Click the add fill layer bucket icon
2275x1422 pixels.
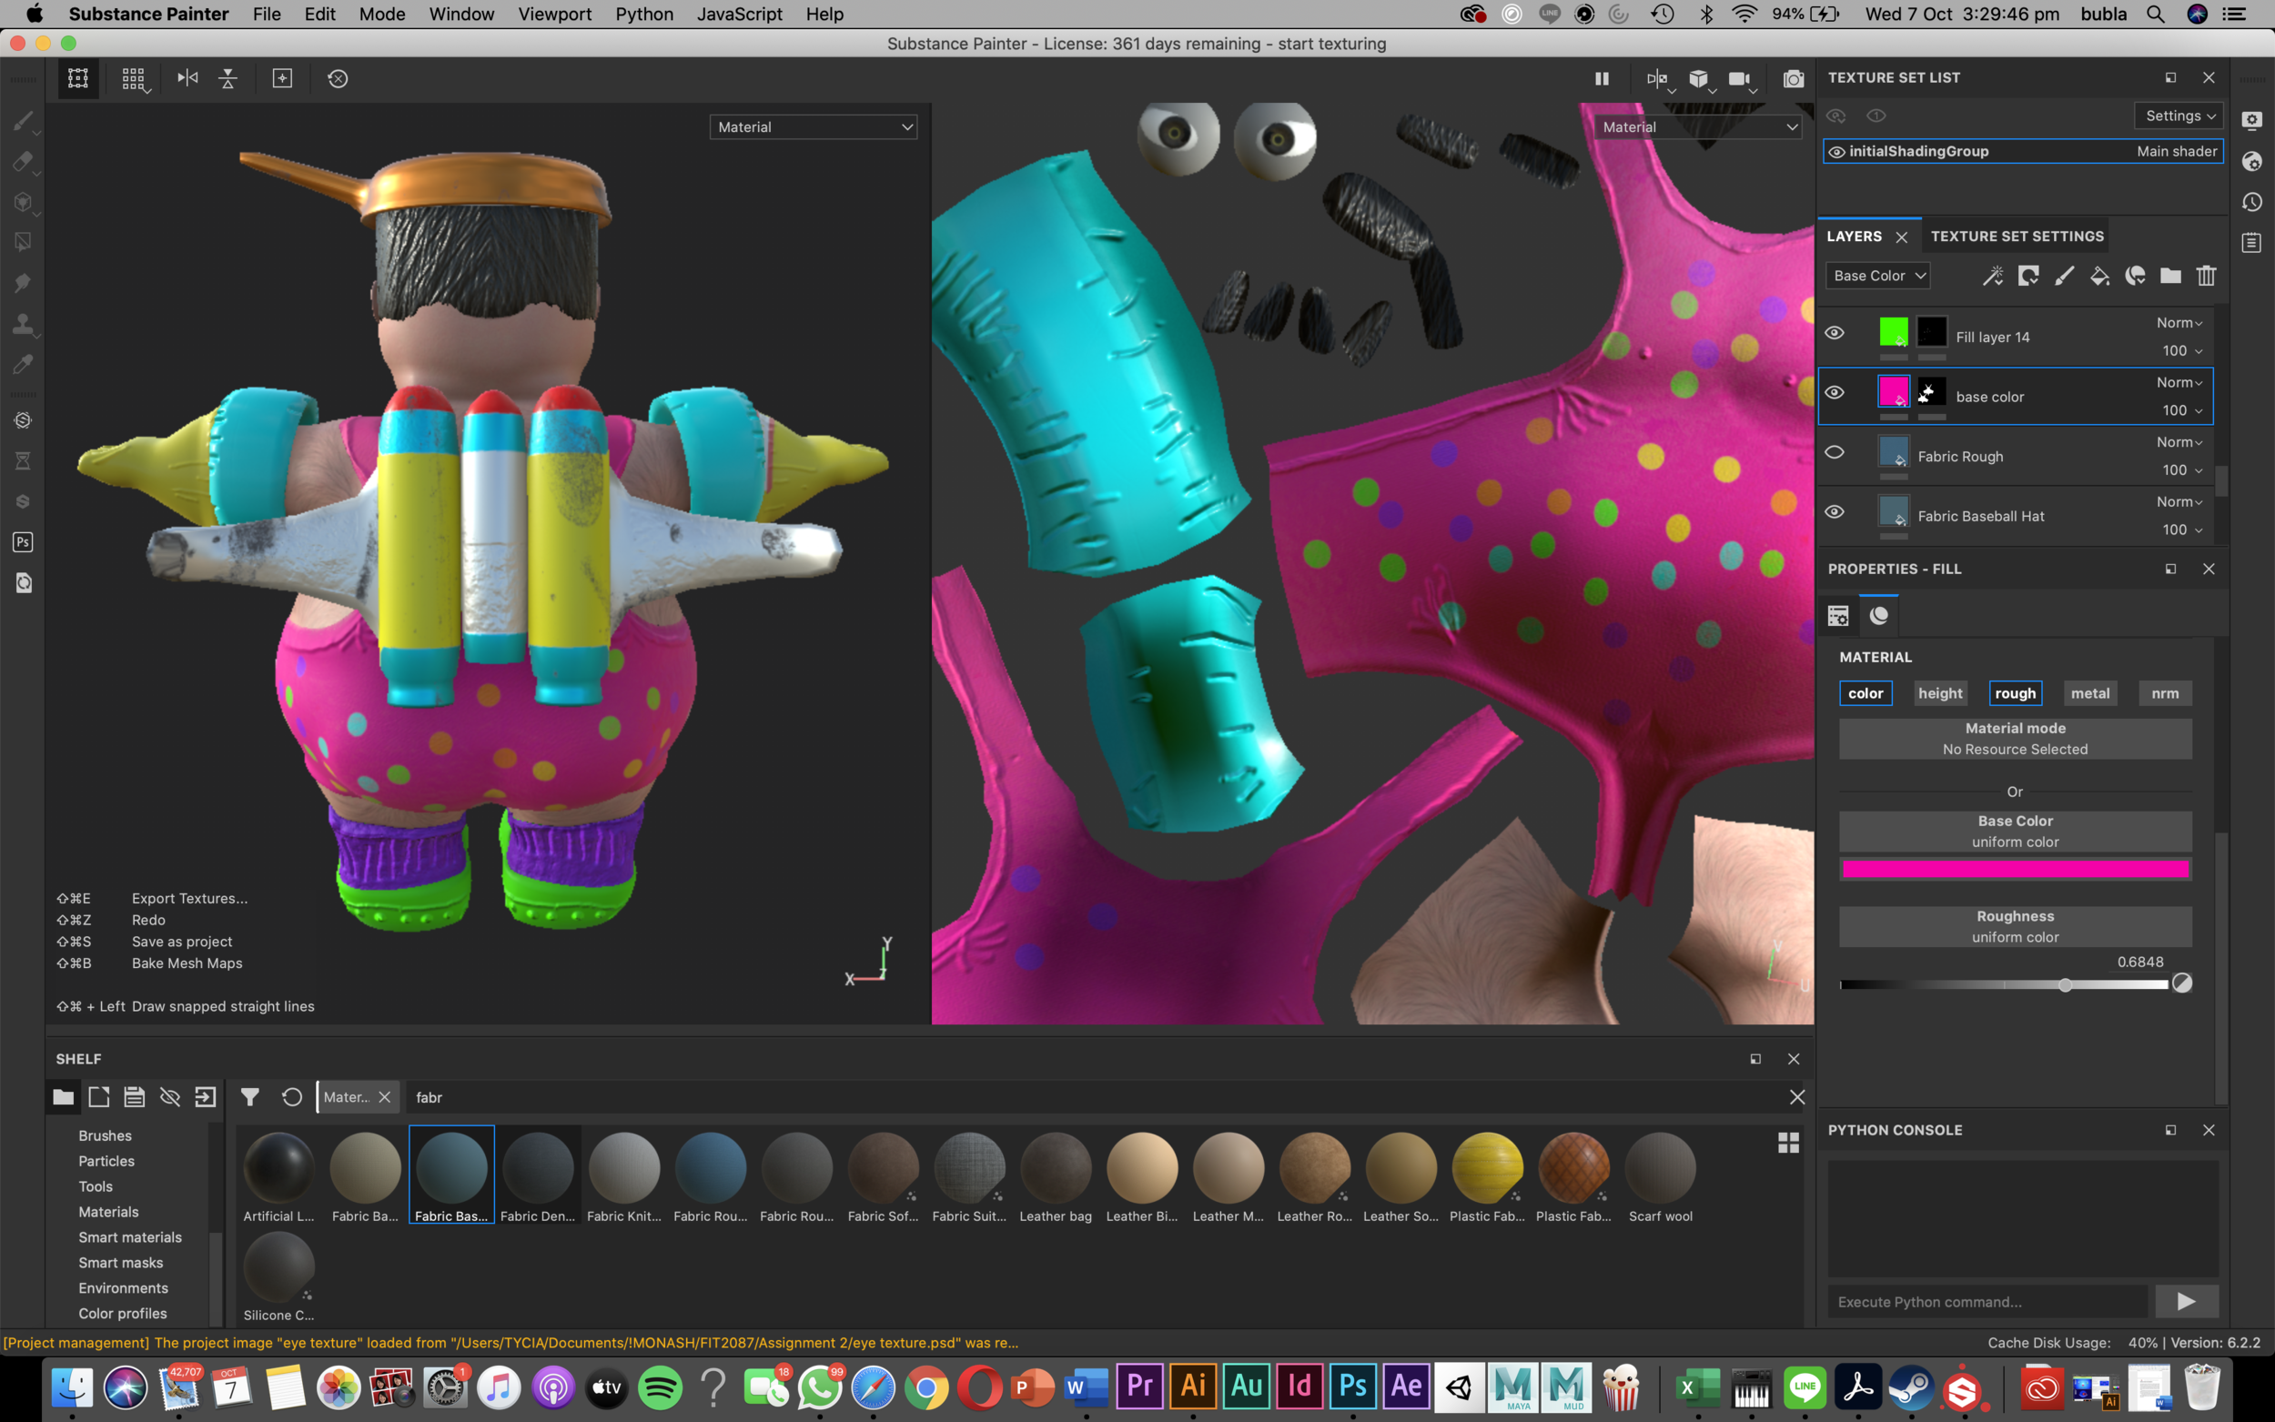[x=2099, y=276]
